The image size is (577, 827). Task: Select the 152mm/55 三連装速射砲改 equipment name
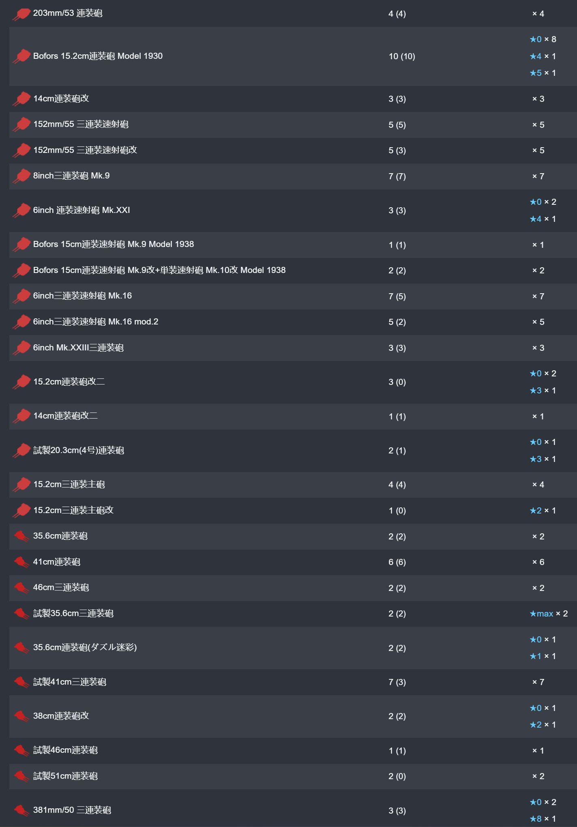point(85,150)
